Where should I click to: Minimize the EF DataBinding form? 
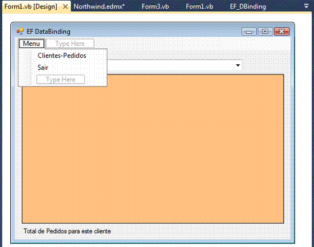click(249, 32)
